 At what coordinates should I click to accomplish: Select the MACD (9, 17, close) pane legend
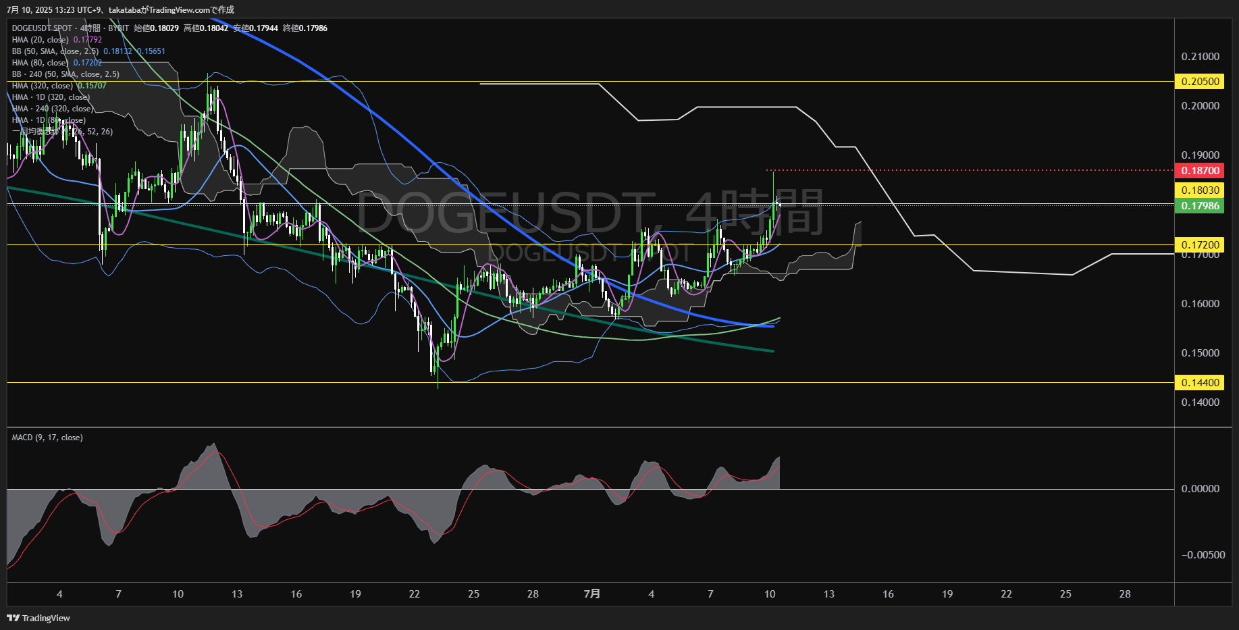coord(47,438)
